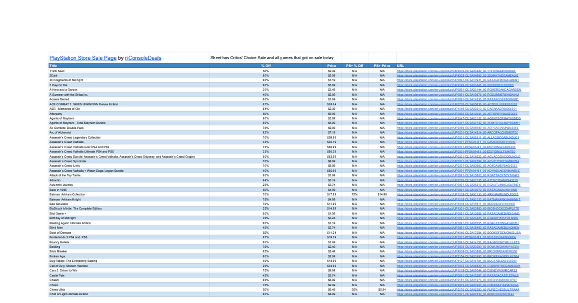Viewport: 578px width, 303px height.
Task: Select the 'Air Conflicts: Double Pack' cell
Action: 130,127
